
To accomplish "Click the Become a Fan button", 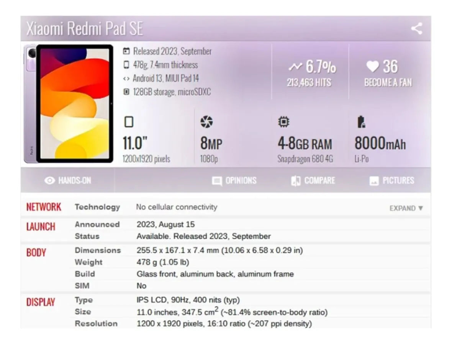I will (x=388, y=82).
